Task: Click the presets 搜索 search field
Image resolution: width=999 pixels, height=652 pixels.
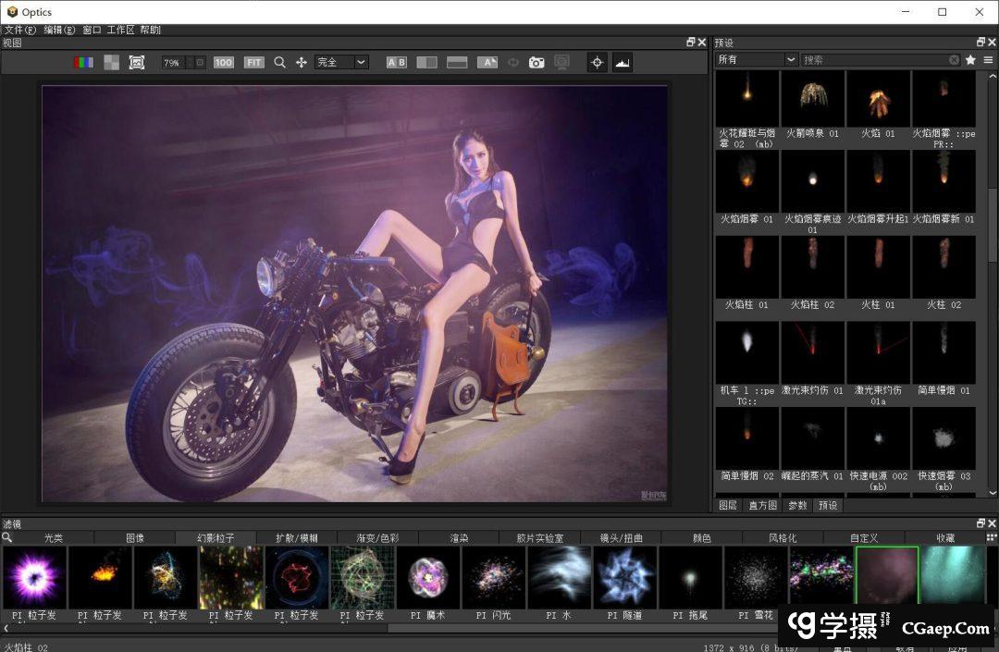Action: pyautogui.click(x=874, y=60)
